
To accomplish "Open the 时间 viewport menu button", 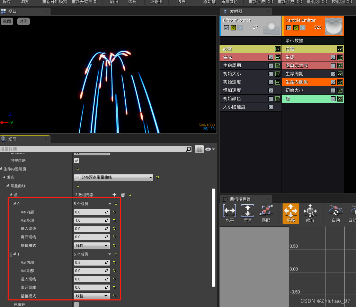I will (24, 21).
